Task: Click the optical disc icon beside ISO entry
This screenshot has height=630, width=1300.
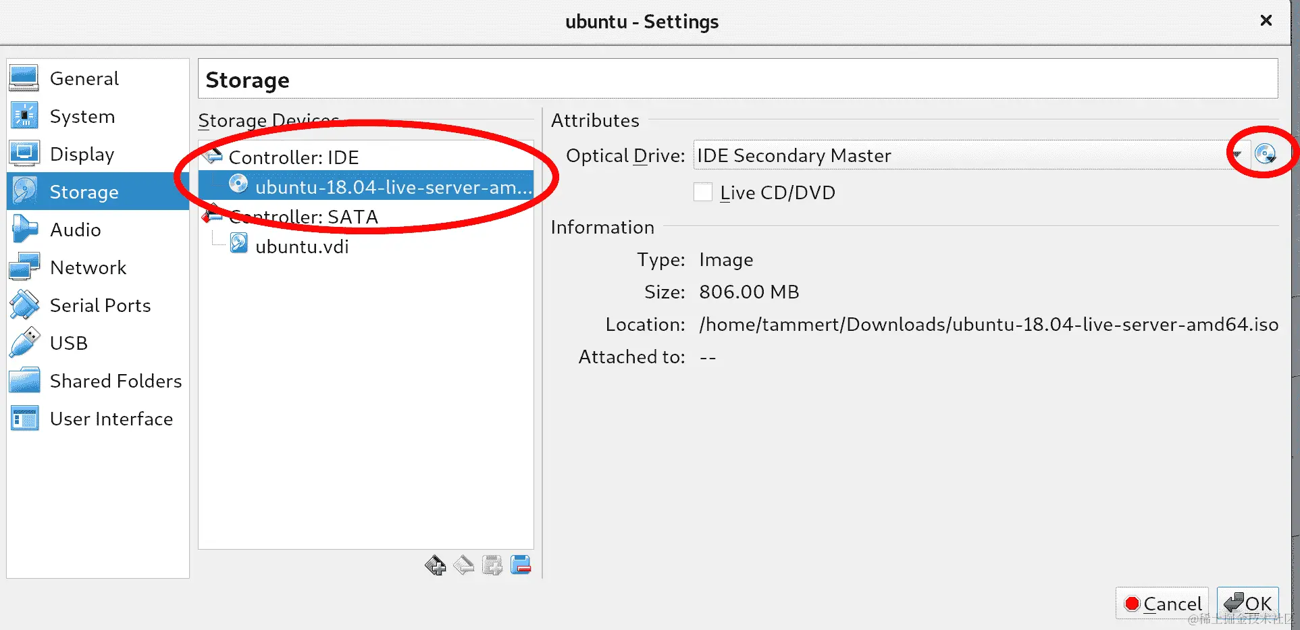Action: click(238, 184)
